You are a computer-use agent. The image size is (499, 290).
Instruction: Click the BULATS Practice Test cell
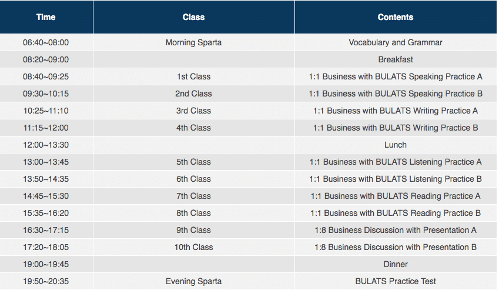point(395,281)
